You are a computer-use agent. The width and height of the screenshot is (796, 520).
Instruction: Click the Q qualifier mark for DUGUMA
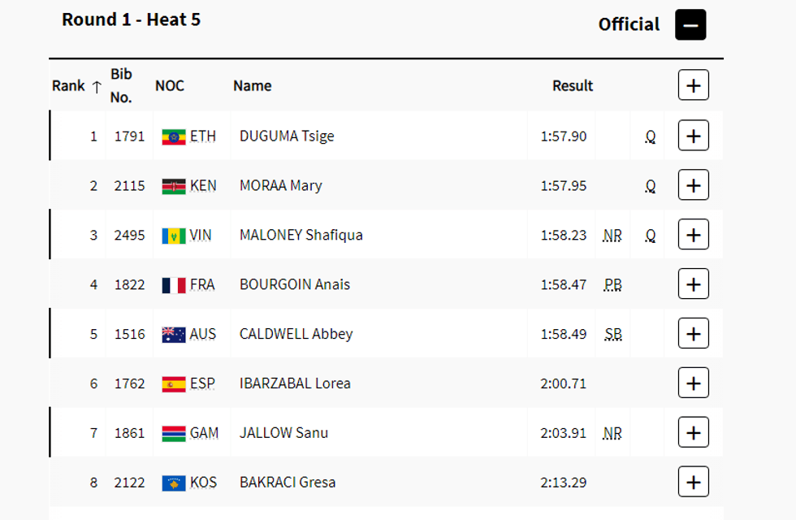click(x=651, y=136)
